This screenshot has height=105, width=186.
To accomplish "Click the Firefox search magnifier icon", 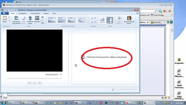I will click(x=155, y=11).
